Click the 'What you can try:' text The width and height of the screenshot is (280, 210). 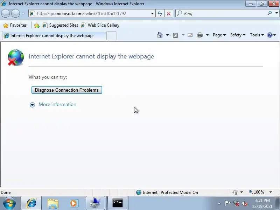click(48, 77)
